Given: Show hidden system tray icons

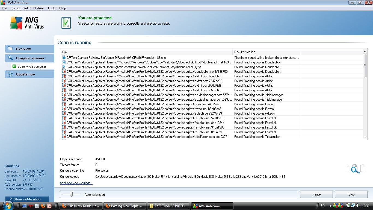Looking at the screenshot, I should 330,206.
